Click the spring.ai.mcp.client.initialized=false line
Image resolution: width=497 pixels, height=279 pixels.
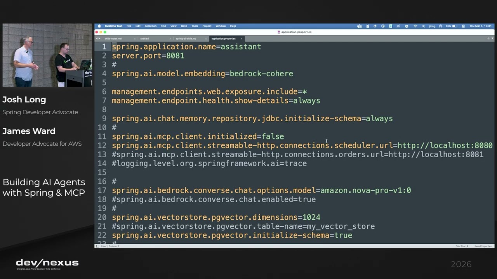coord(198,136)
